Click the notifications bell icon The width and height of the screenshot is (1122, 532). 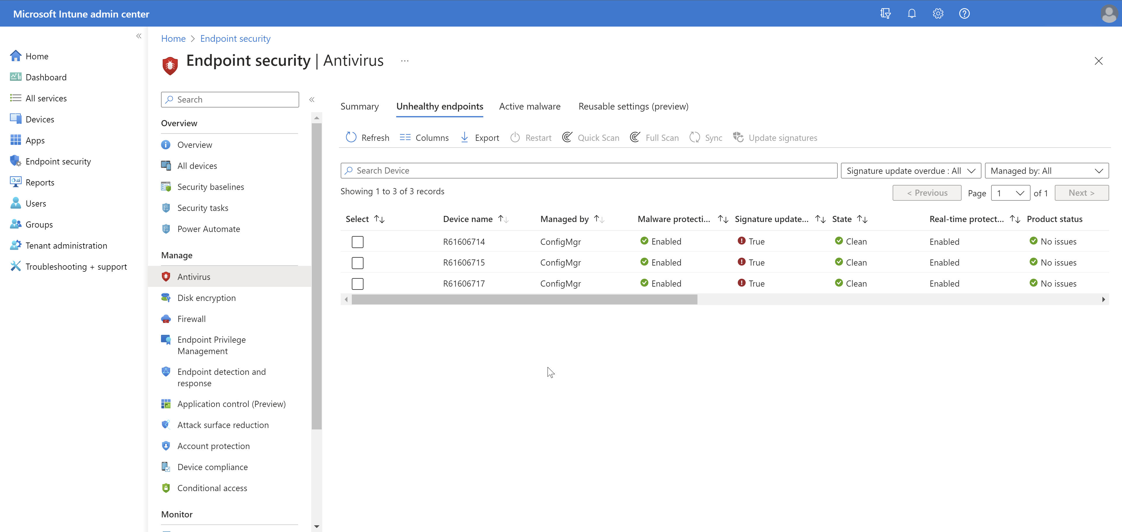(x=912, y=13)
